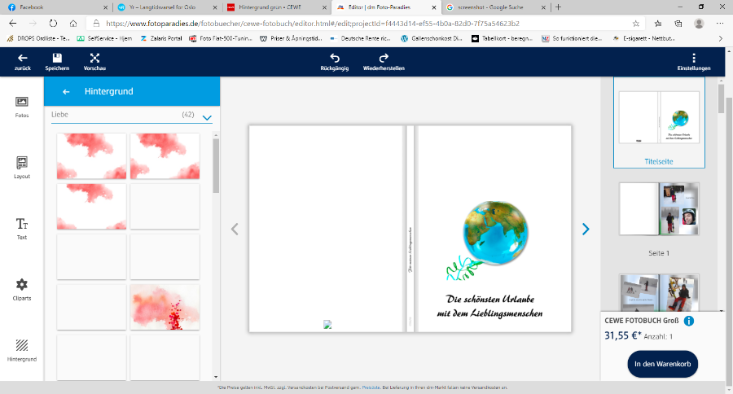Select Titelseite page thumbnail
The height and width of the screenshot is (394, 733).
coord(659,122)
